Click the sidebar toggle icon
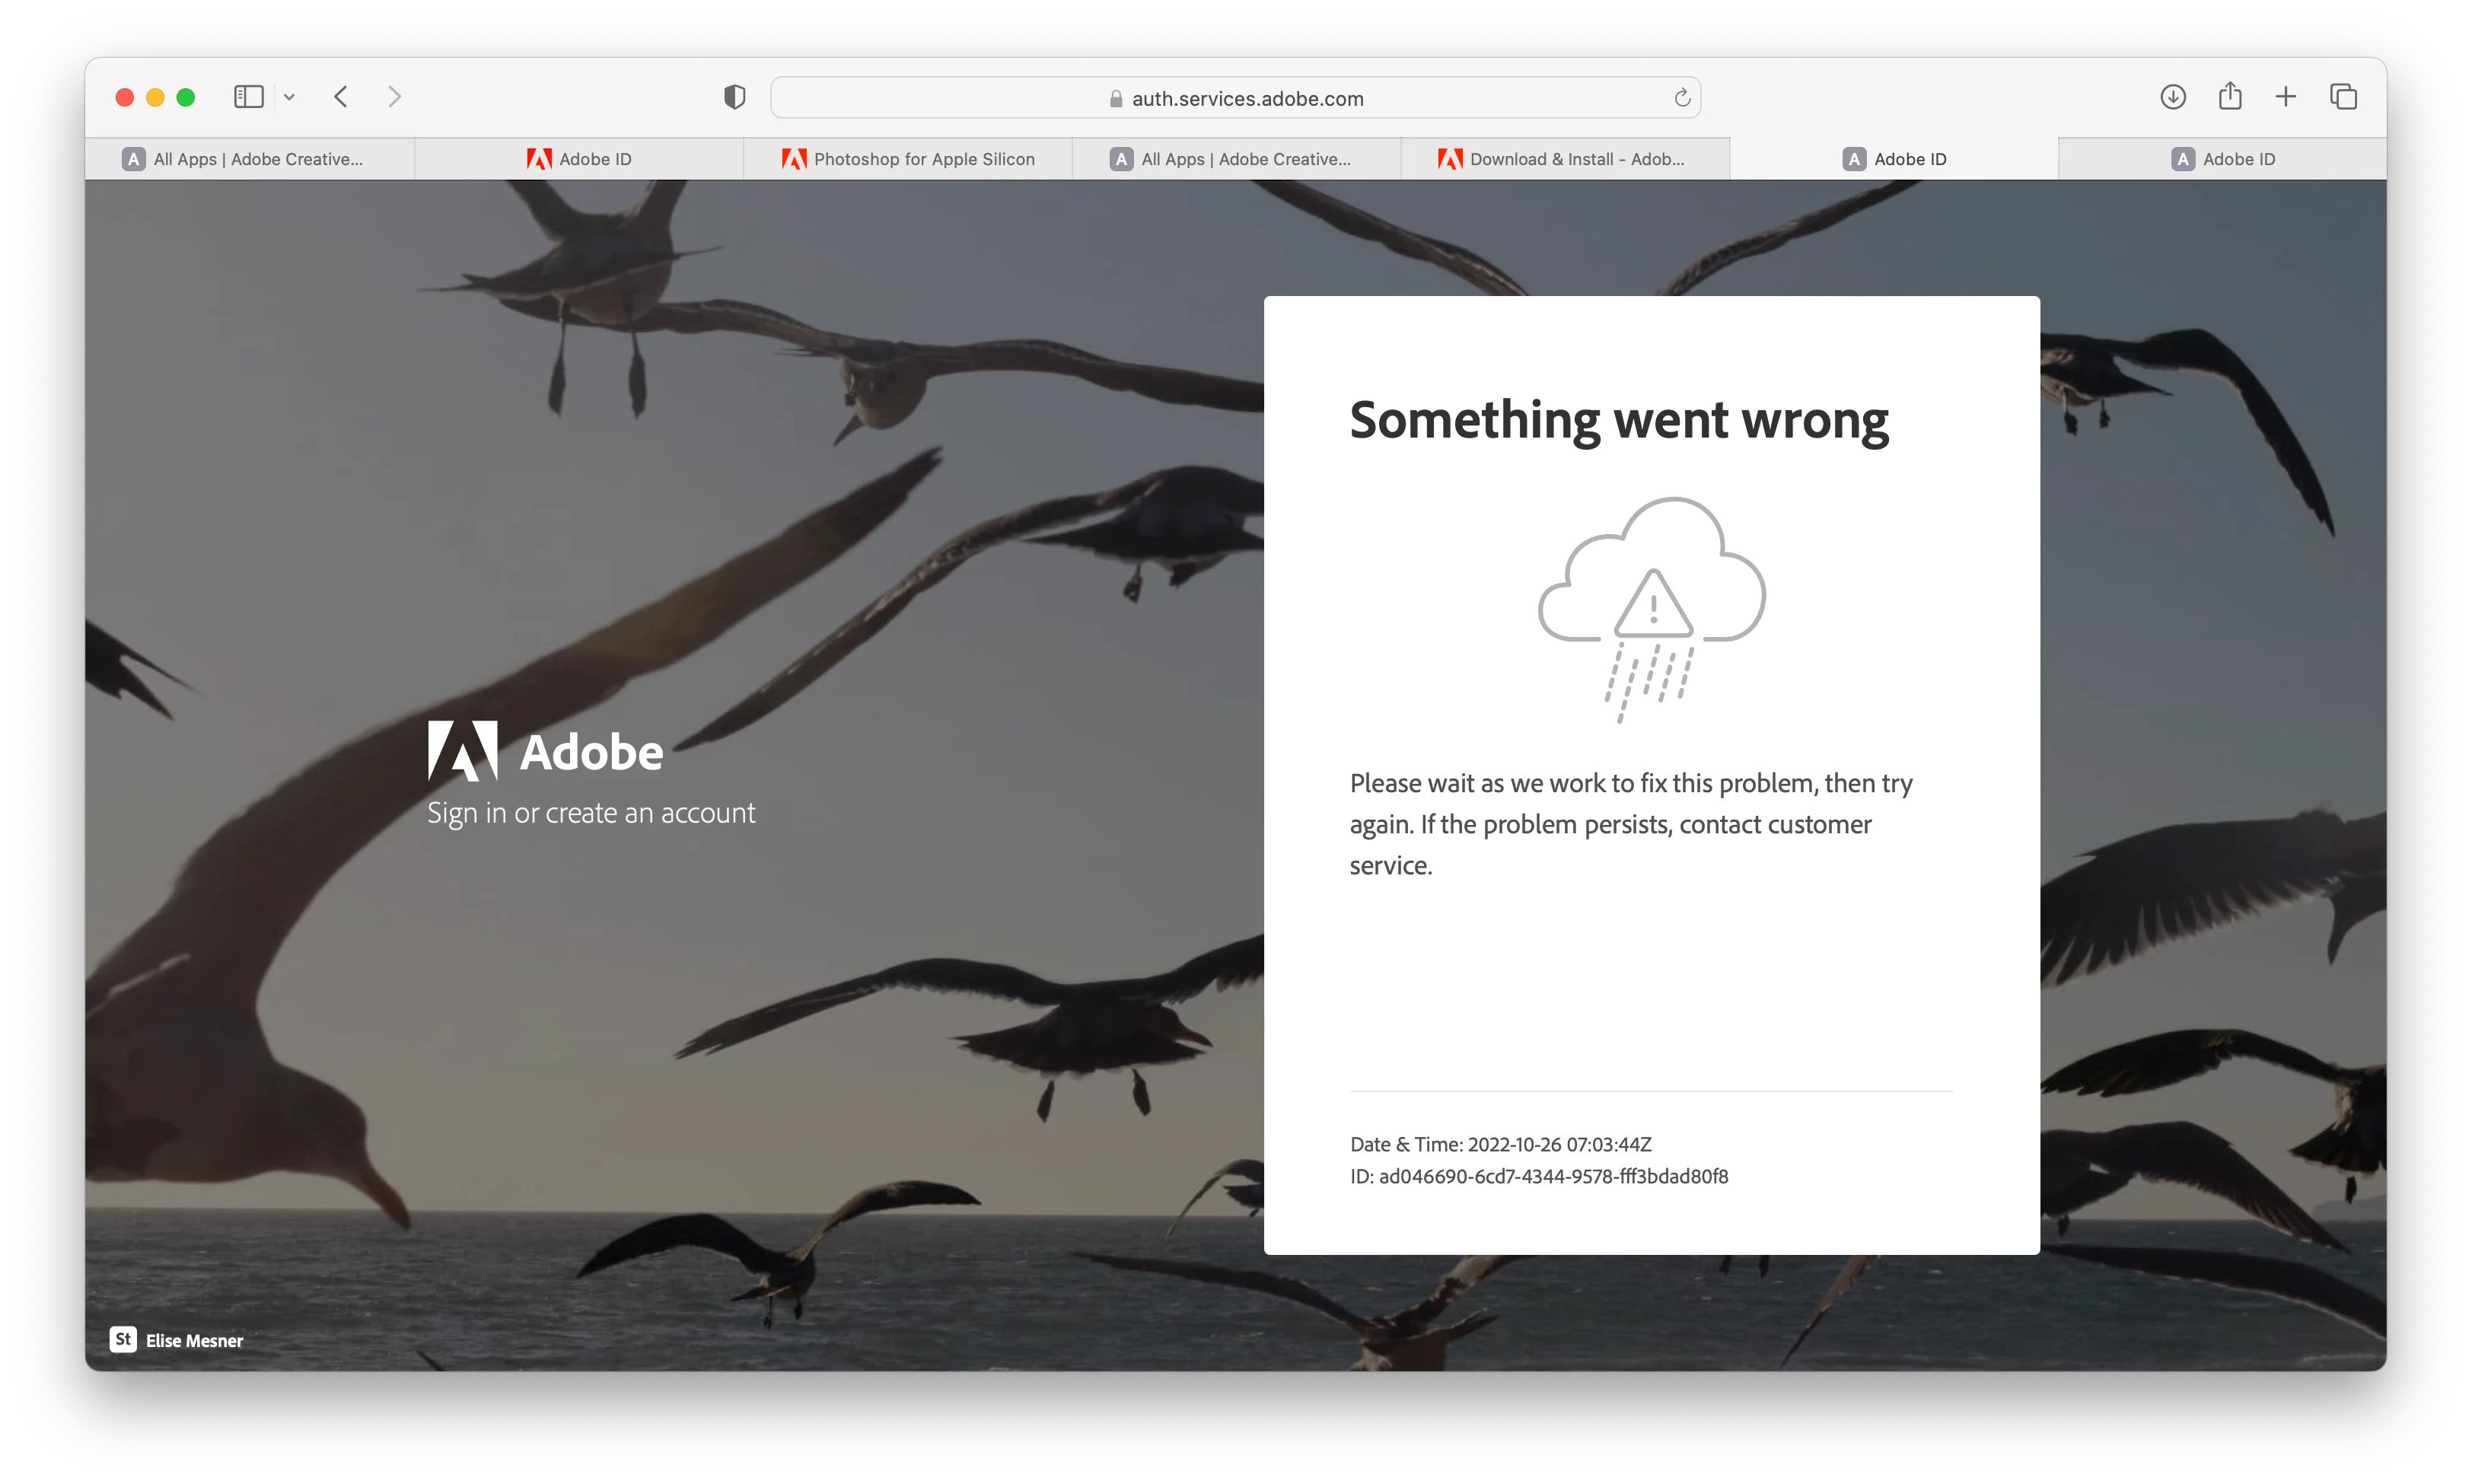This screenshot has height=1484, width=2472. (x=248, y=97)
